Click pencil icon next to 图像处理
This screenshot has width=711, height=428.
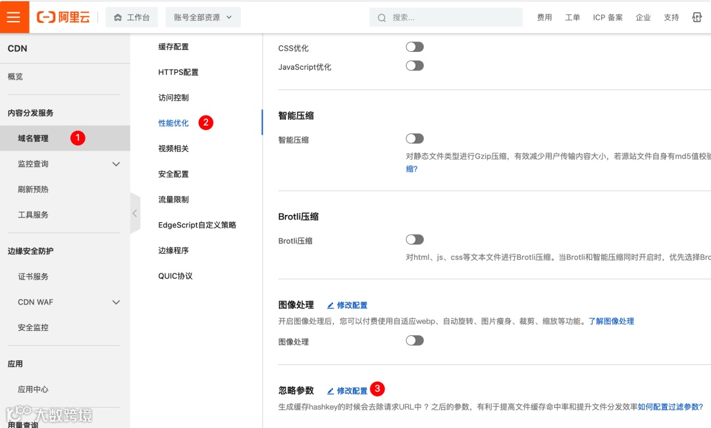[330, 306]
